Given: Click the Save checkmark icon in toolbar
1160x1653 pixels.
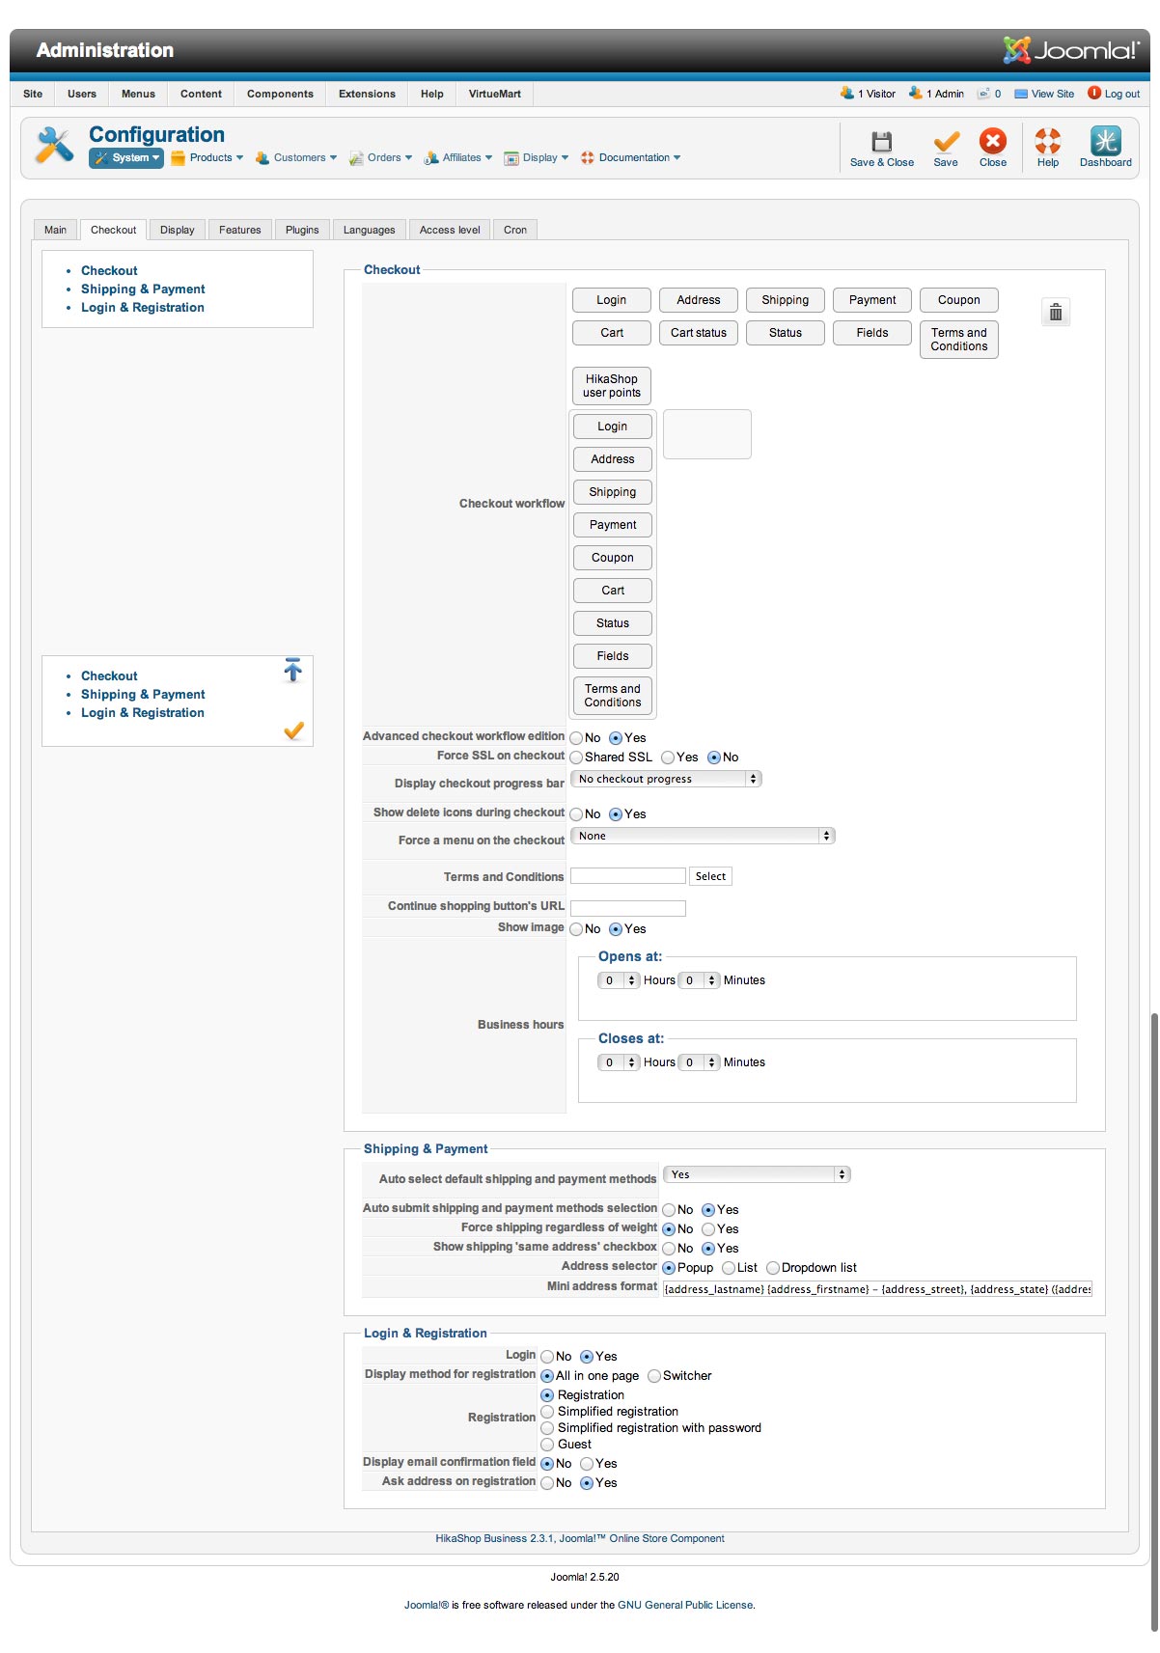Looking at the screenshot, I should [946, 142].
